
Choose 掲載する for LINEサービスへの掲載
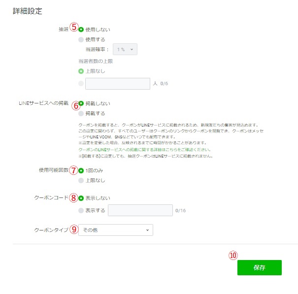pos(81,113)
